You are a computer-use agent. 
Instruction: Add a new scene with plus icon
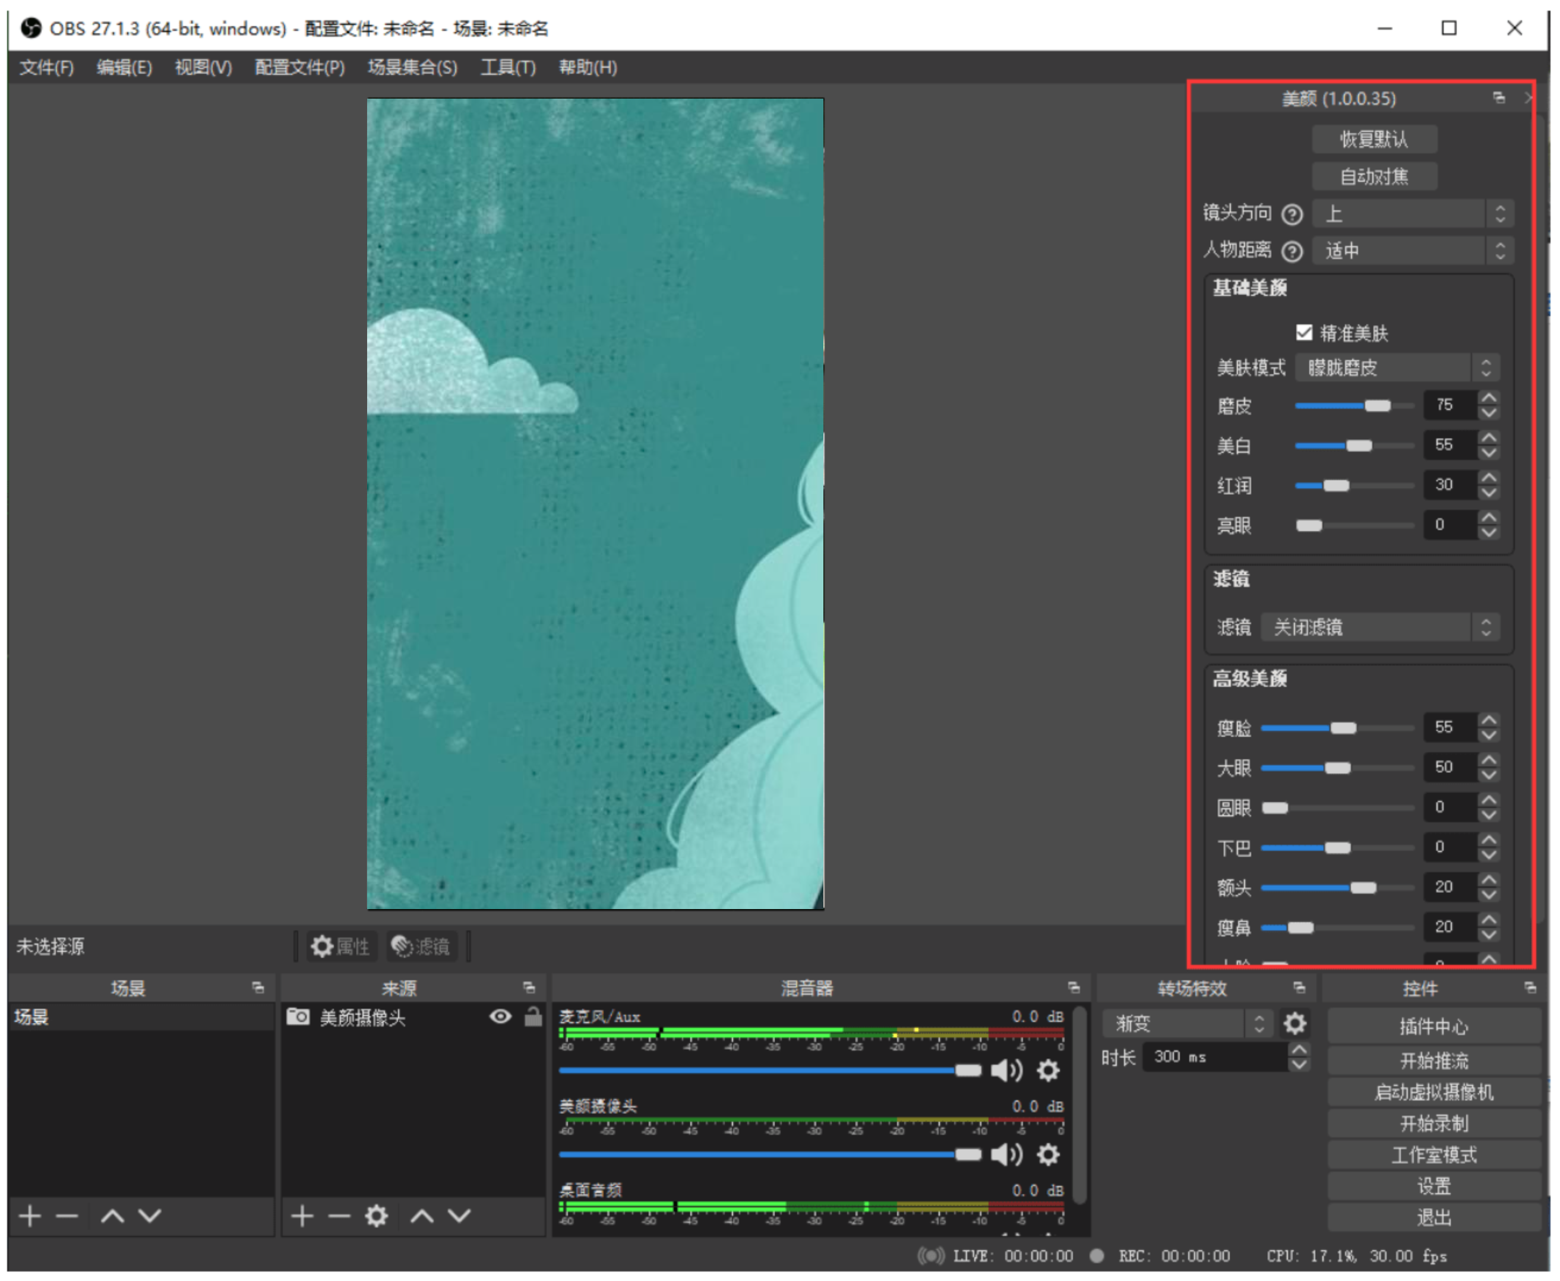30,1215
